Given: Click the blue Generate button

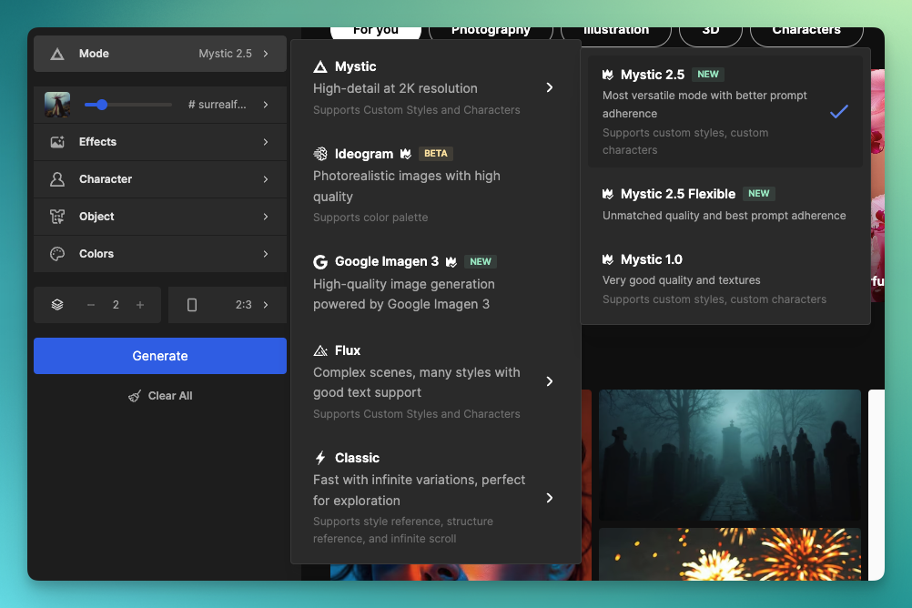Looking at the screenshot, I should [x=160, y=356].
